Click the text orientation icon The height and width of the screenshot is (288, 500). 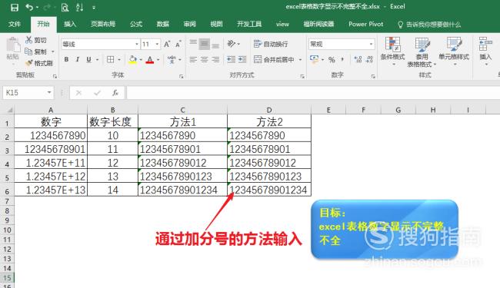pos(232,44)
